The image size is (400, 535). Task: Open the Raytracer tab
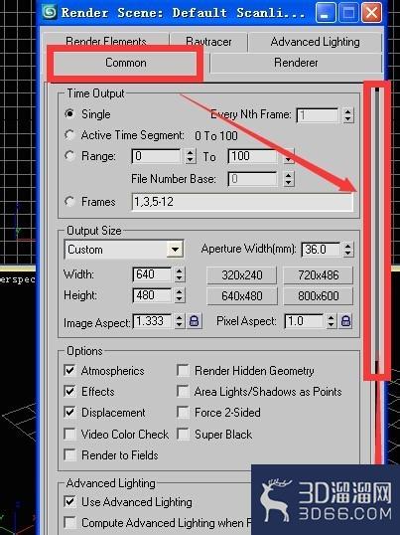(x=208, y=42)
